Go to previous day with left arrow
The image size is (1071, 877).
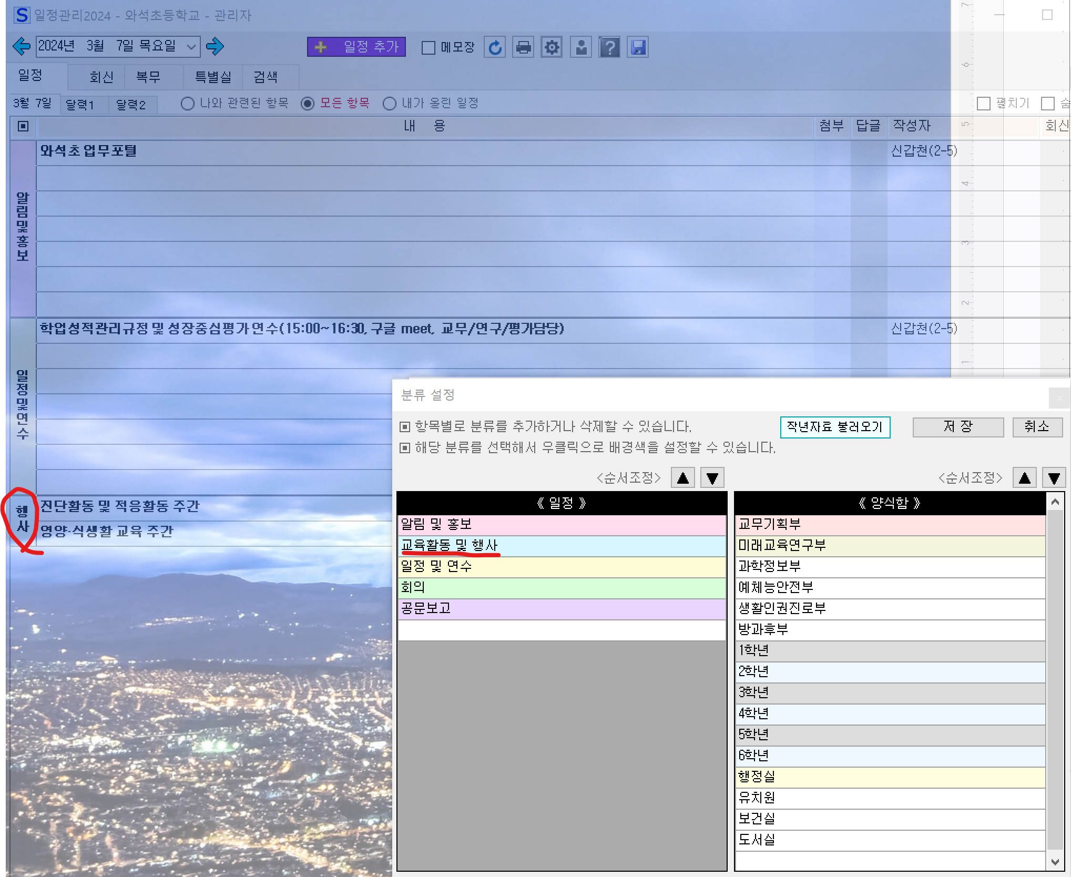point(22,46)
